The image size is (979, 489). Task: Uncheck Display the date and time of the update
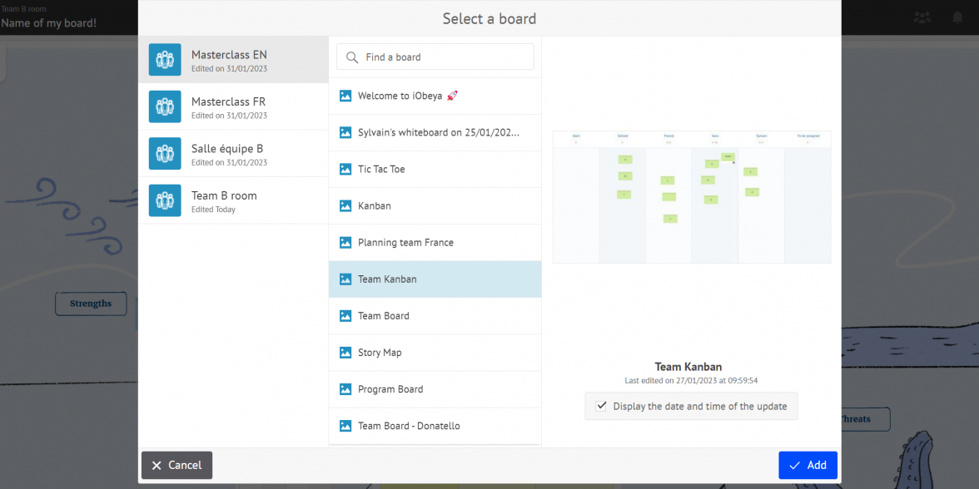click(601, 406)
